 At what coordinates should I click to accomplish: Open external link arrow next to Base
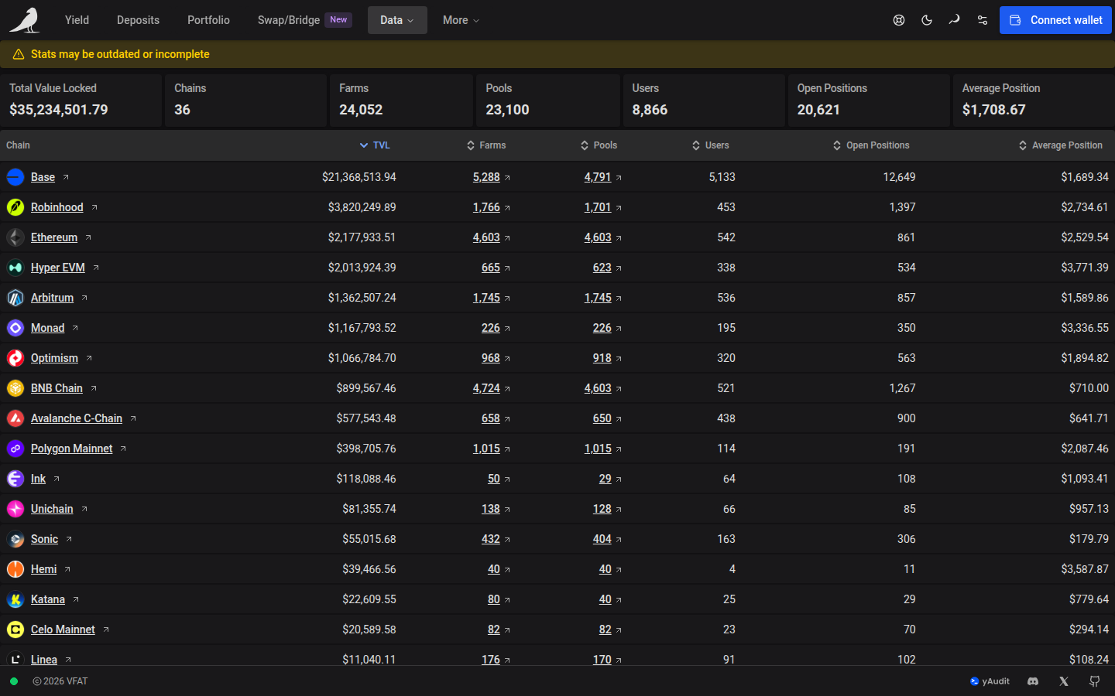click(x=66, y=177)
